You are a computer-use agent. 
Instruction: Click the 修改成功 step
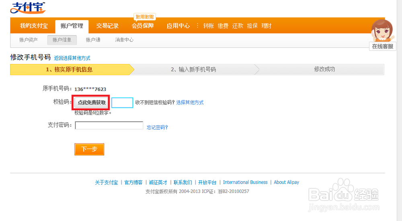pyautogui.click(x=324, y=69)
